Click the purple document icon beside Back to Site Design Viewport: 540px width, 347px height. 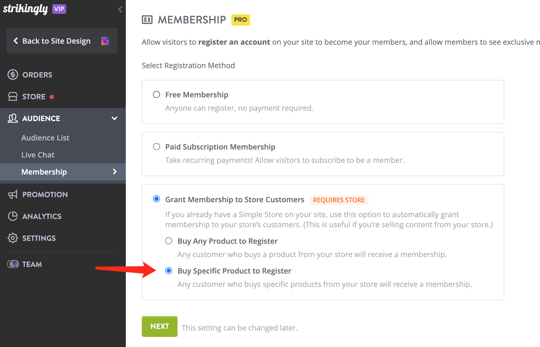click(105, 41)
